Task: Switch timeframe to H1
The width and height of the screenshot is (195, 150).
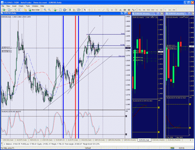Action: point(157,10)
